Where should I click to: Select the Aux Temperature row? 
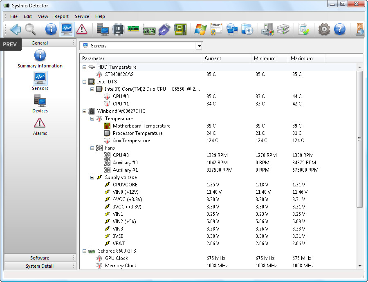[x=218, y=141]
